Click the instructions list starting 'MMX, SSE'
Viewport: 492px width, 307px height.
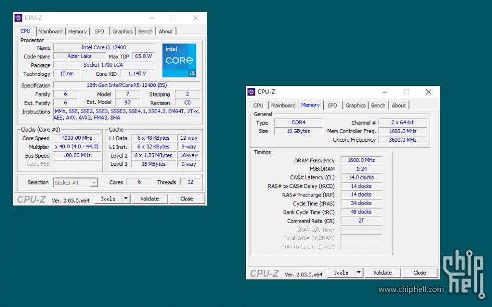click(x=127, y=114)
